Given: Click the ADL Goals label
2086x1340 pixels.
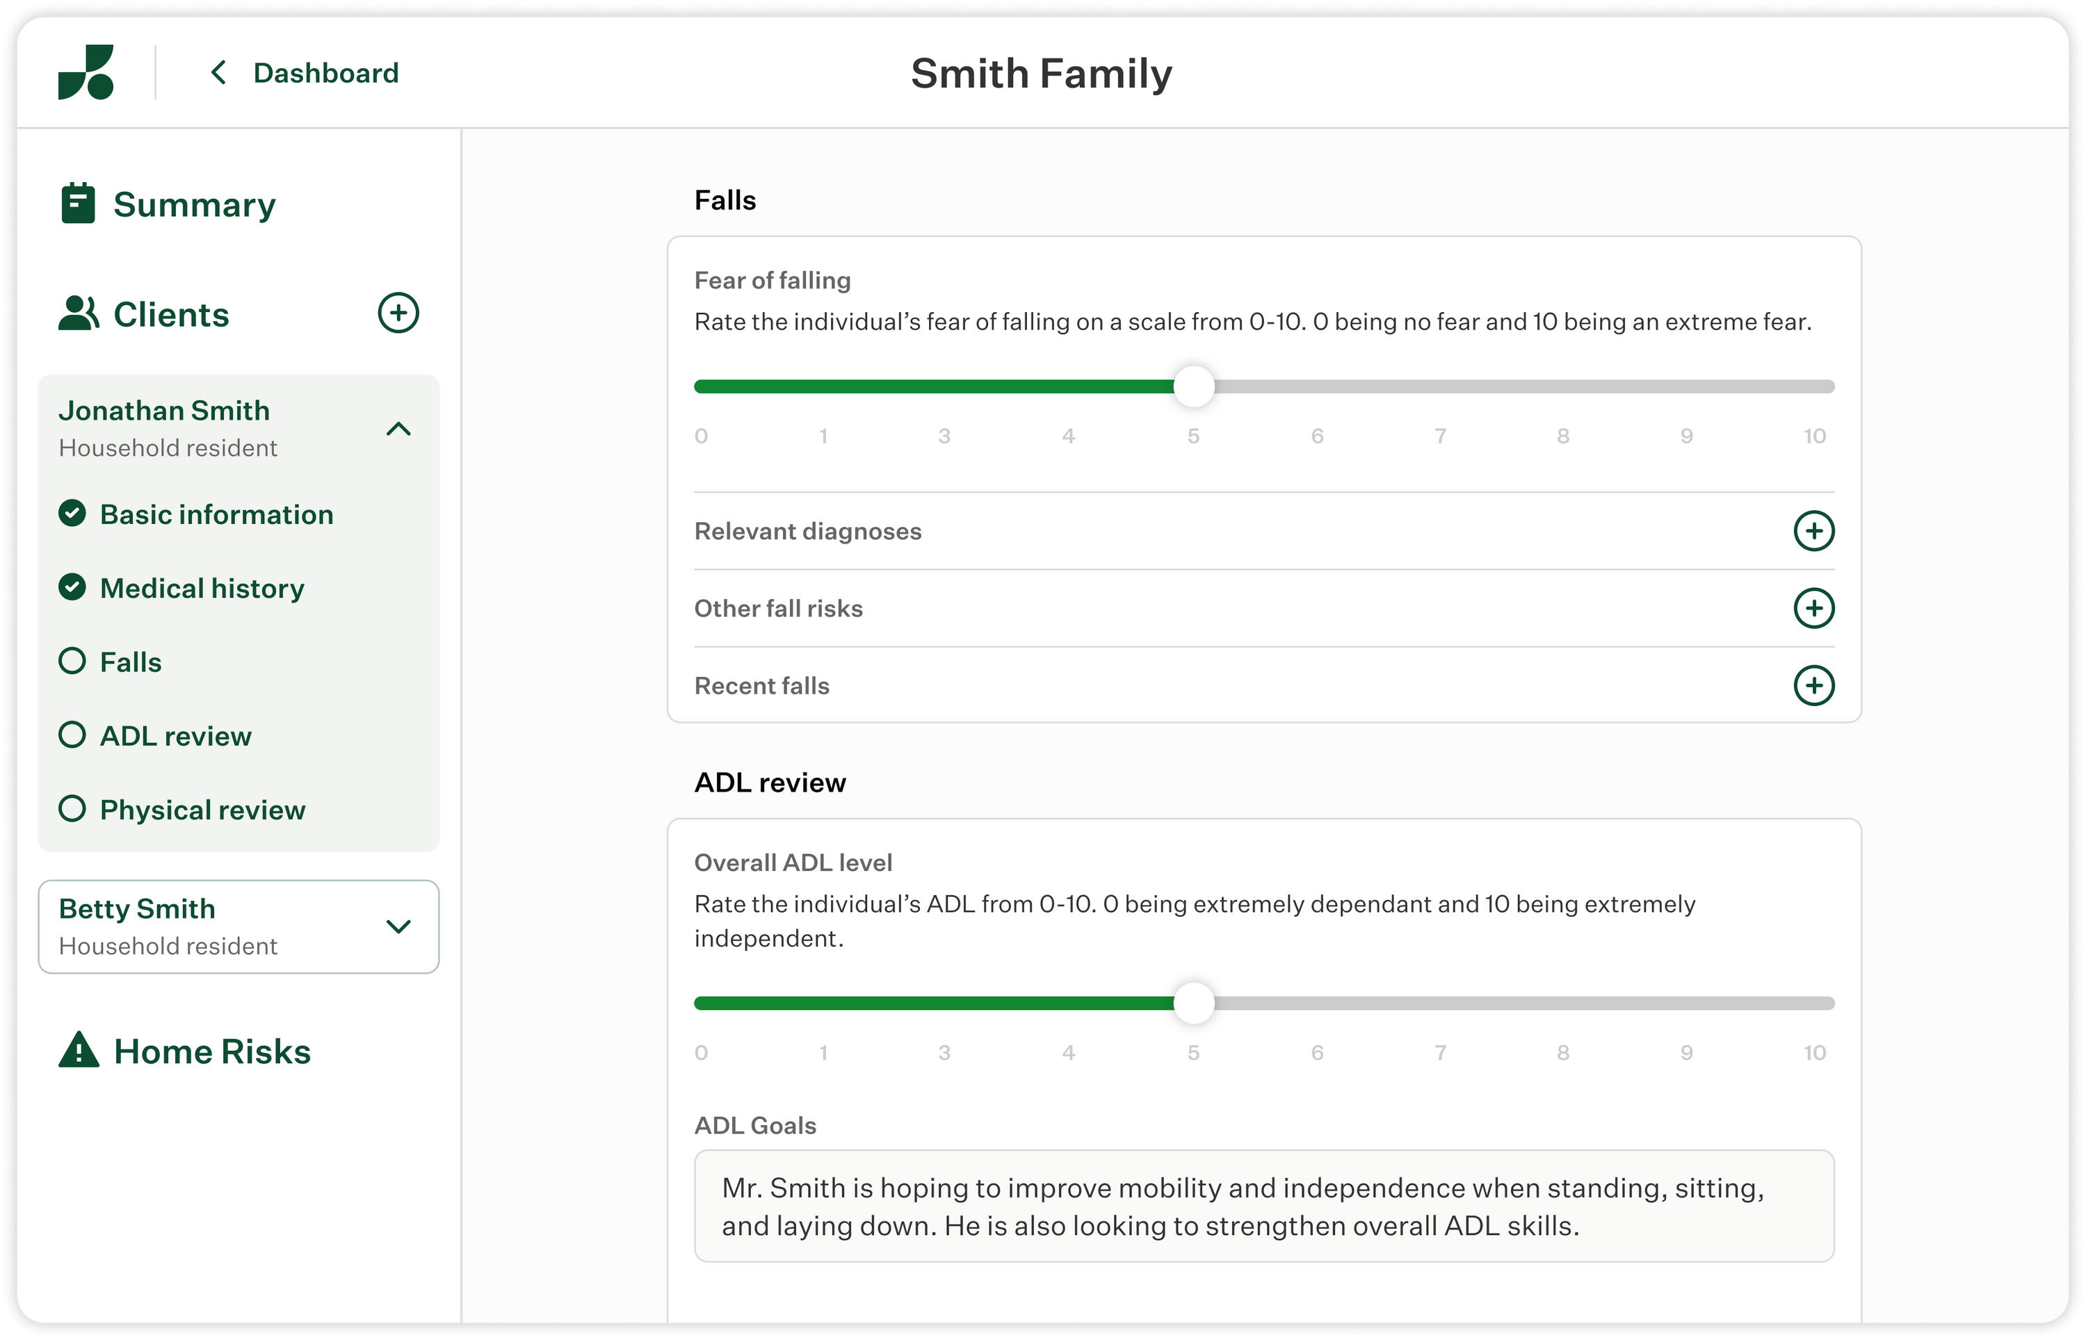Looking at the screenshot, I should click(x=754, y=1125).
